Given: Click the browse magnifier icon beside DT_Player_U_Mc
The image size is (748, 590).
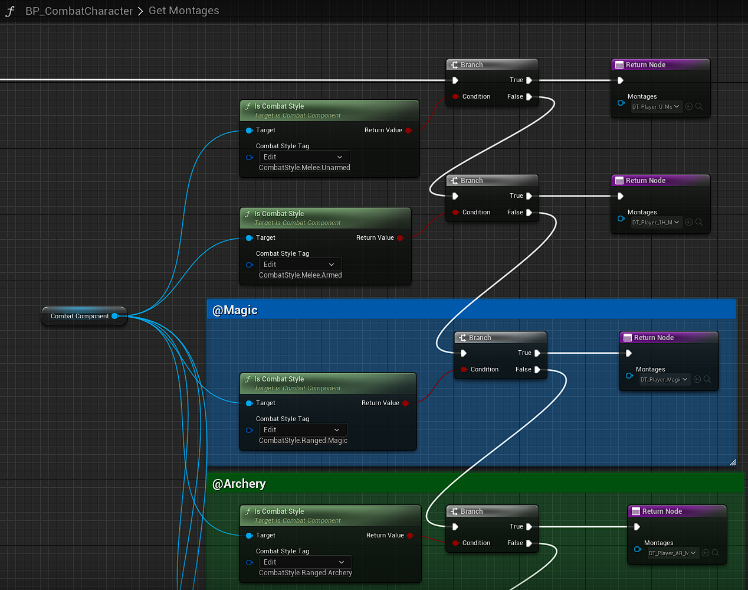Looking at the screenshot, I should pyautogui.click(x=699, y=106).
